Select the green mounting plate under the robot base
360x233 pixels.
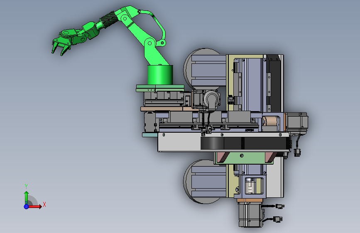[x=160, y=88]
